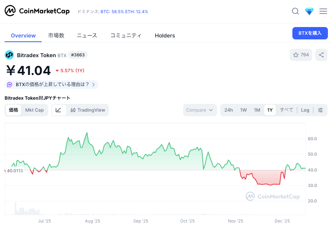Select the 24h time range
The image size is (331, 231).
coord(229,110)
